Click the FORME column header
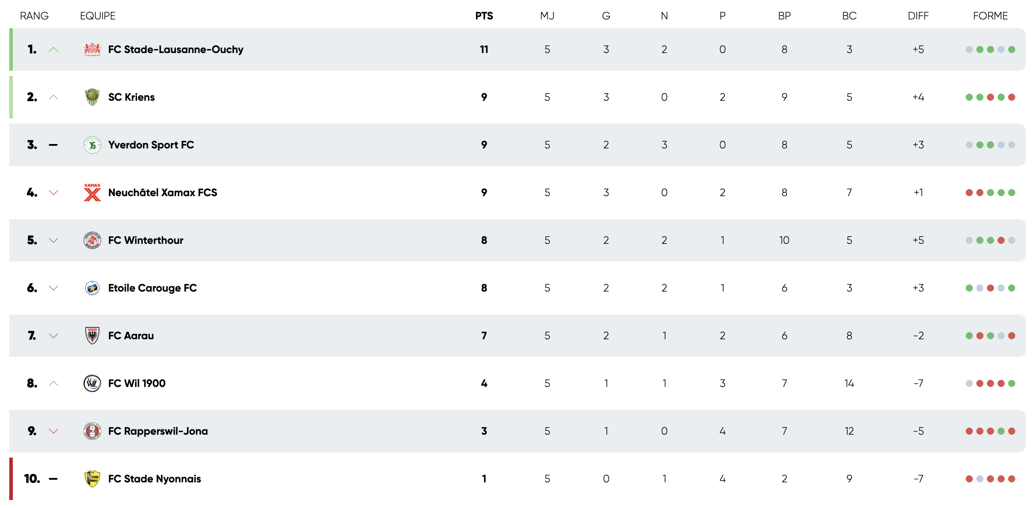 pos(990,16)
